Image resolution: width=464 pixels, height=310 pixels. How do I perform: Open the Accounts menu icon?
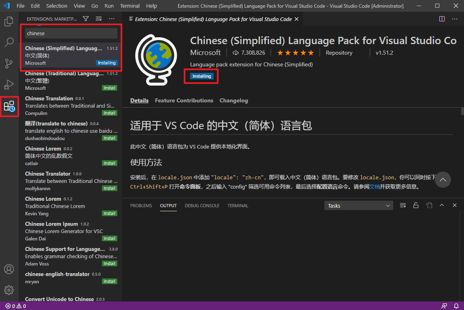click(9, 269)
